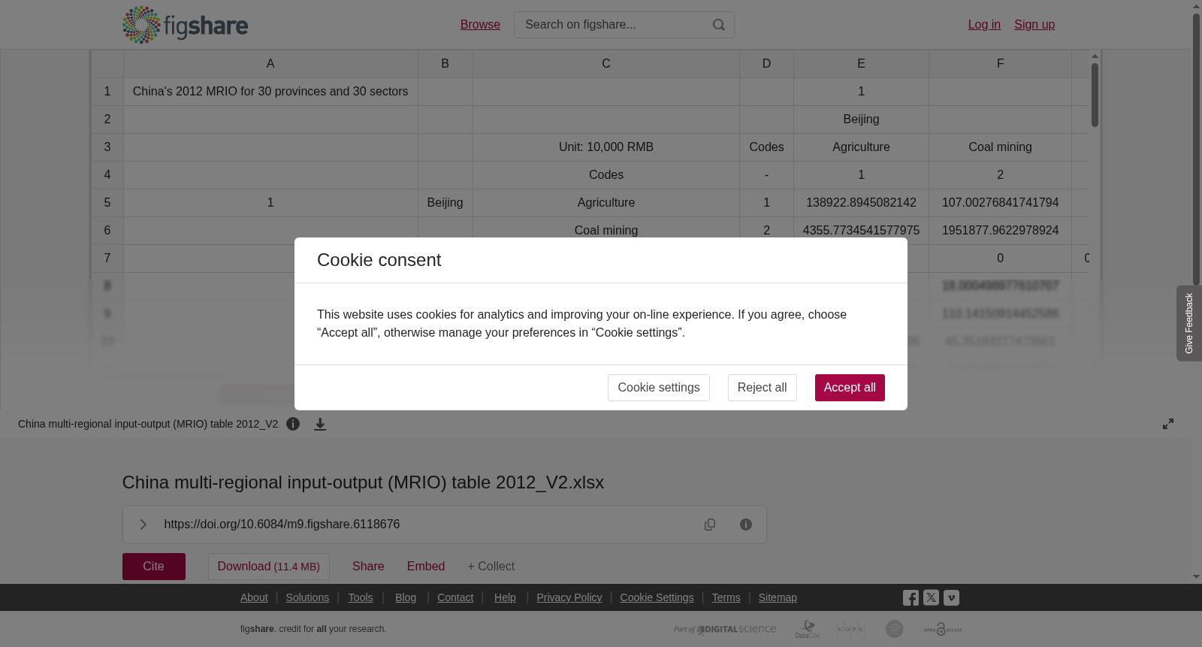Click the "Coal mining" cell in row 3
This screenshot has height=647, width=1202.
click(x=1001, y=147)
